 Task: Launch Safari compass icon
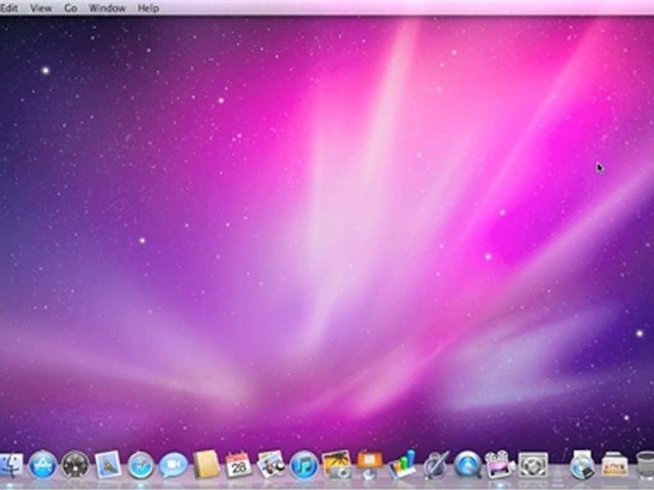pyautogui.click(x=140, y=465)
